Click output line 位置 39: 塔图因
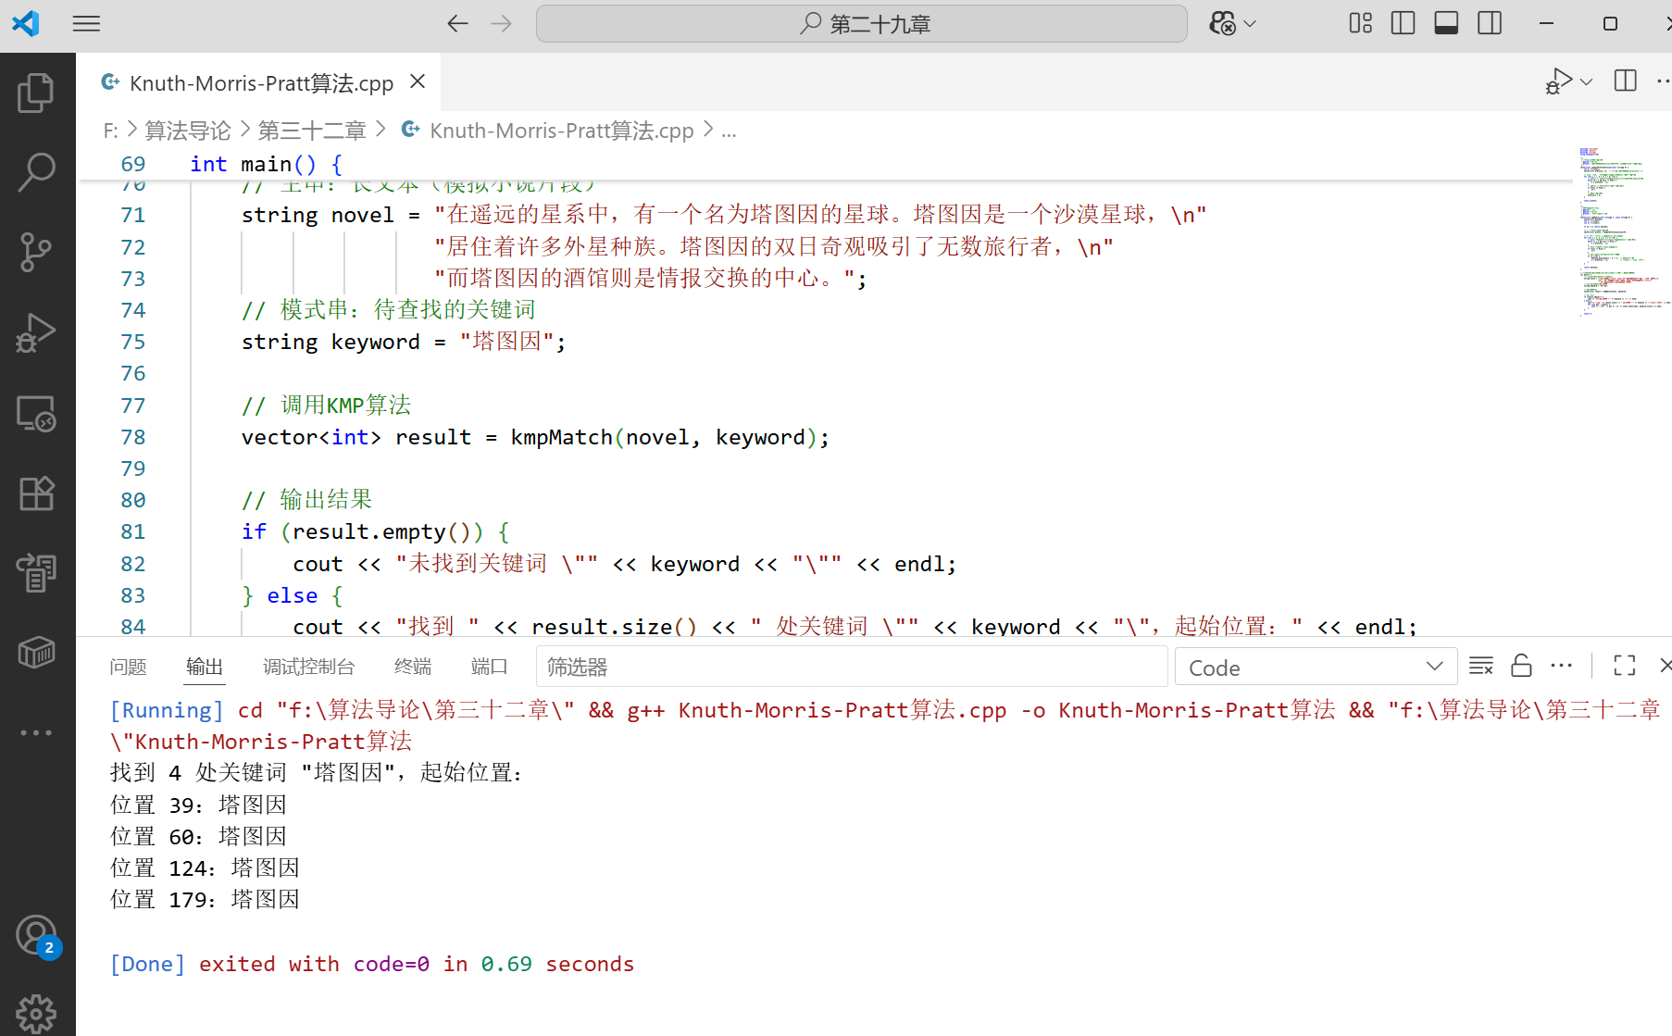The width and height of the screenshot is (1672, 1036). [x=198, y=805]
